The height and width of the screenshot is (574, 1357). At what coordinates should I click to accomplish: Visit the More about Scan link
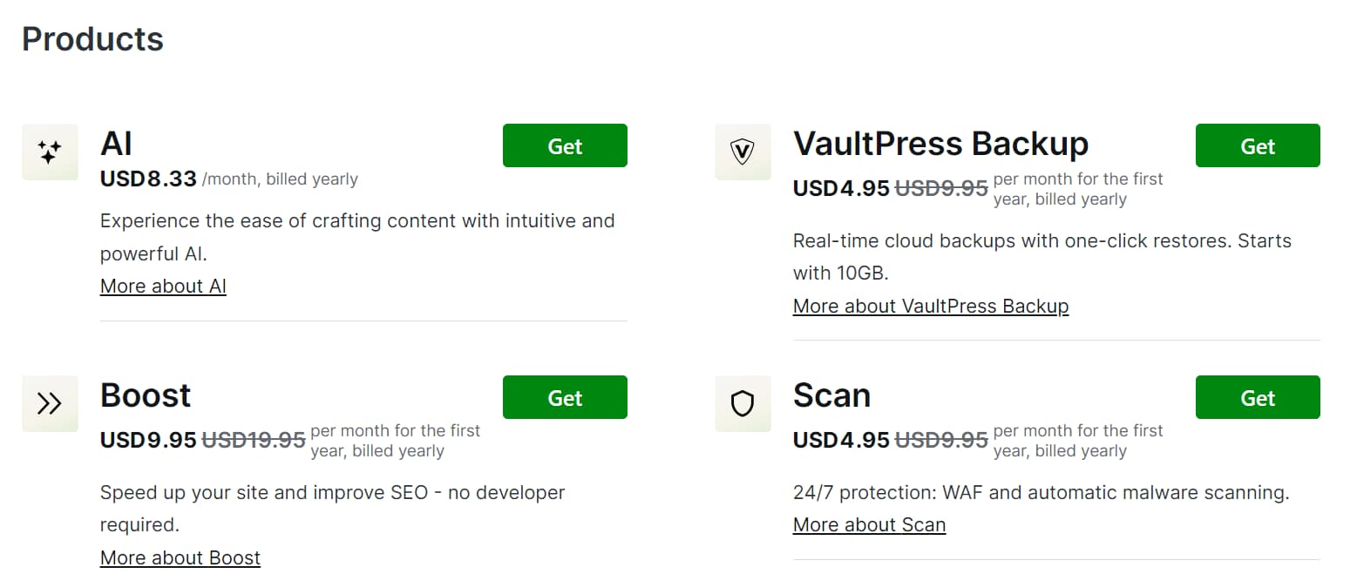[869, 524]
